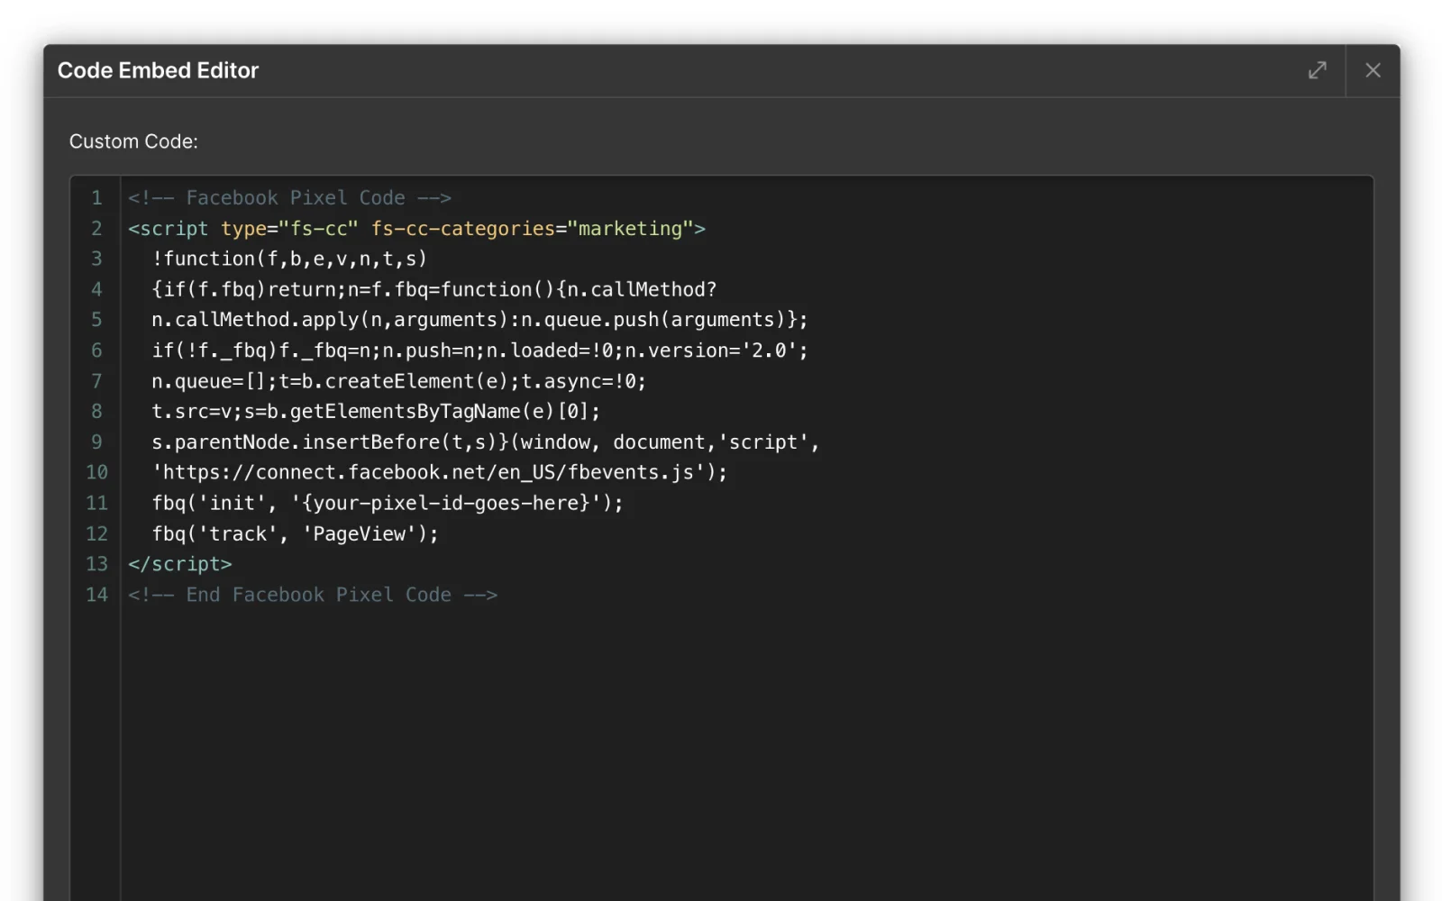Place cursor on the !function(f,b,e,v,n,t,s) line
This screenshot has height=901, width=1442.
288,259
